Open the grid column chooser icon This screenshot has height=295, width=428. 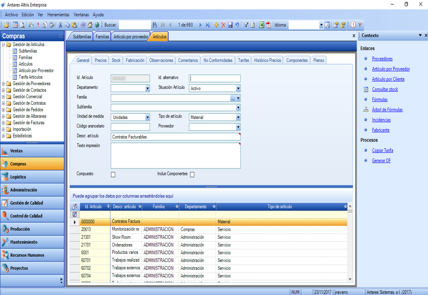[75, 206]
